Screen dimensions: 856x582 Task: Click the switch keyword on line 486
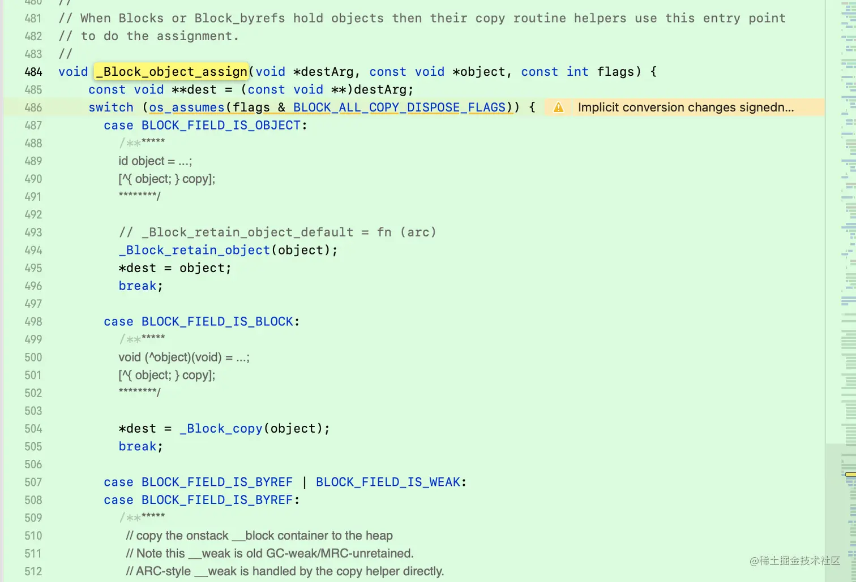coord(111,107)
